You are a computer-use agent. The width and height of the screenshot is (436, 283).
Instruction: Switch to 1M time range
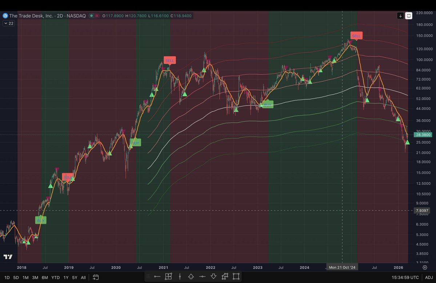(x=25, y=278)
